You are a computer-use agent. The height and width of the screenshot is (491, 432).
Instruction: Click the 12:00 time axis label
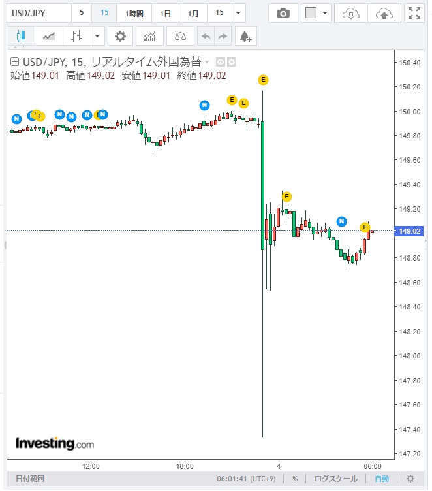[x=91, y=466]
